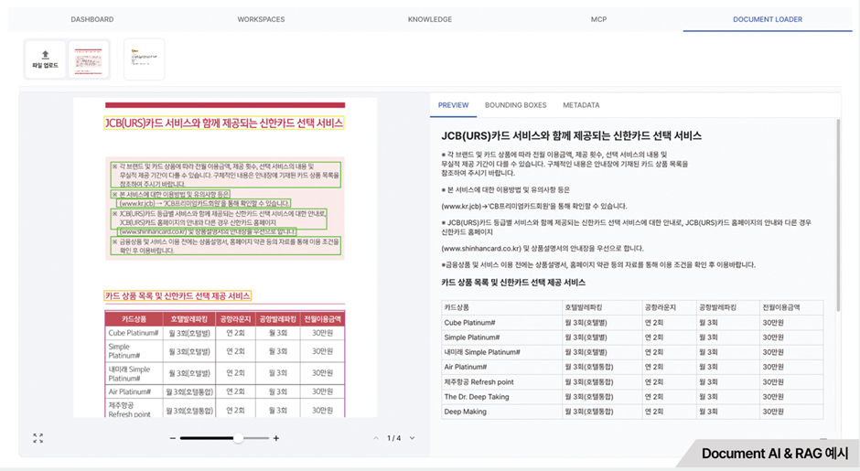This screenshot has height=471, width=860.
Task: Open the METADATA tab
Action: tap(581, 105)
